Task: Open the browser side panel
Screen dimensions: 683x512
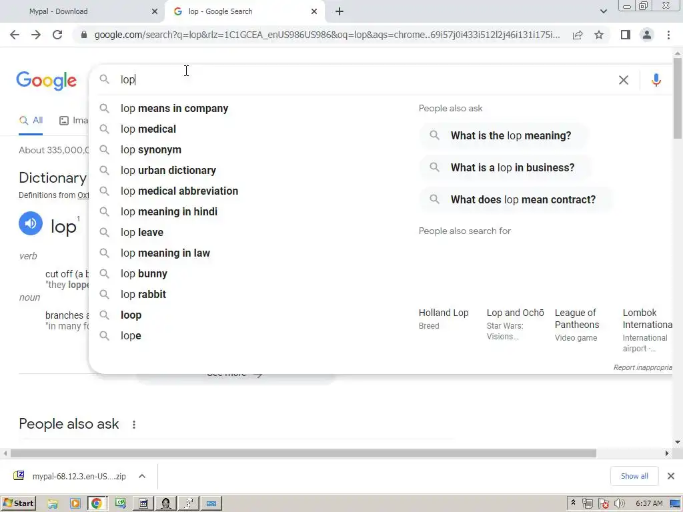Action: click(626, 35)
